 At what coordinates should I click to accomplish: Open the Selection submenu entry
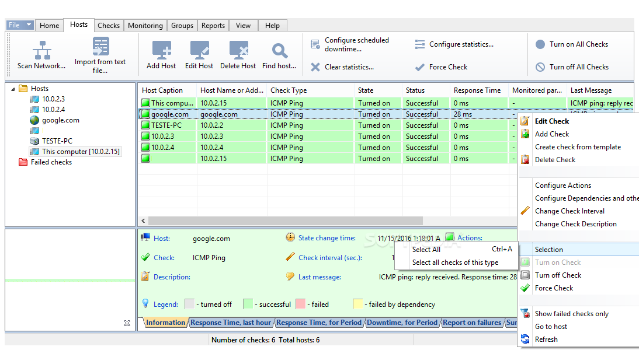click(x=579, y=250)
